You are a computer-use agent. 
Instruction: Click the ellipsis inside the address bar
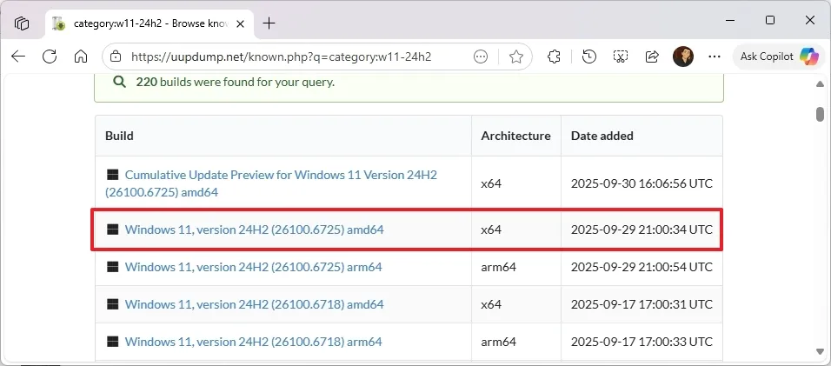click(481, 57)
